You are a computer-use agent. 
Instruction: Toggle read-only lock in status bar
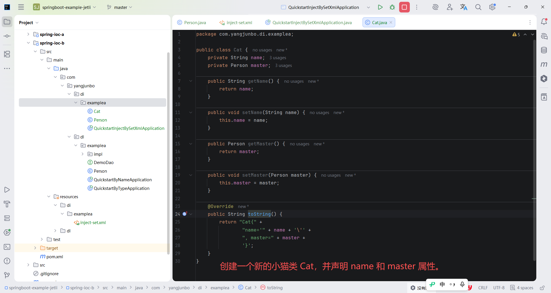(542, 288)
